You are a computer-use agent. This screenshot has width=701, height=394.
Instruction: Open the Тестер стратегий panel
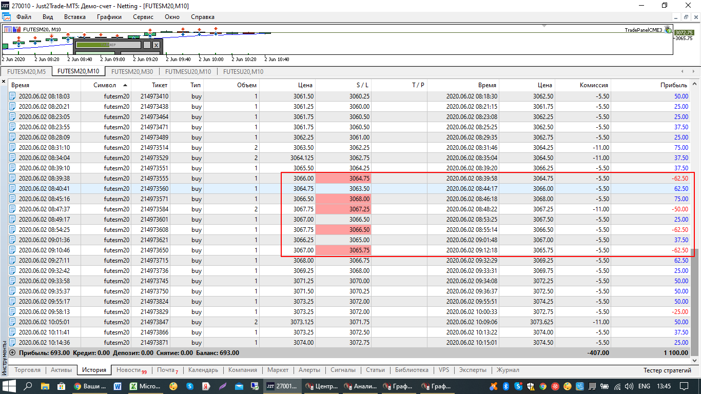click(x=667, y=370)
